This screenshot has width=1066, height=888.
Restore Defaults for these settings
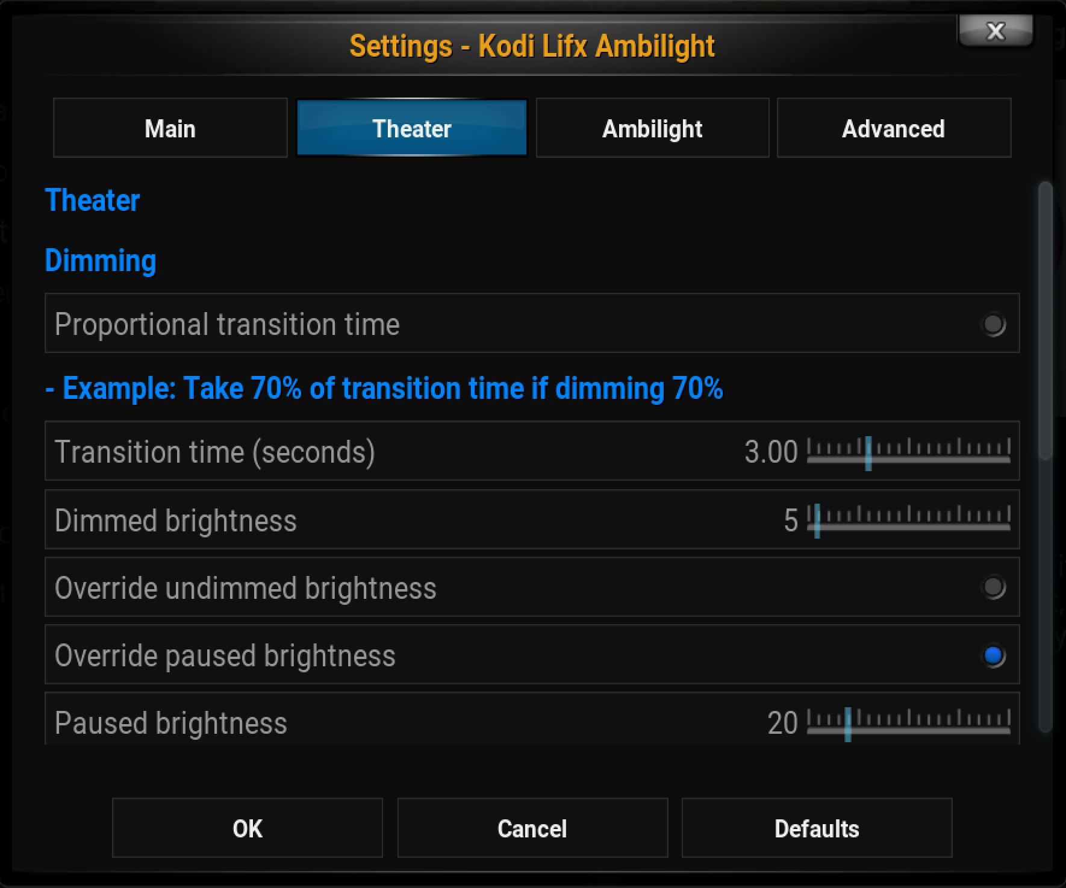point(817,828)
